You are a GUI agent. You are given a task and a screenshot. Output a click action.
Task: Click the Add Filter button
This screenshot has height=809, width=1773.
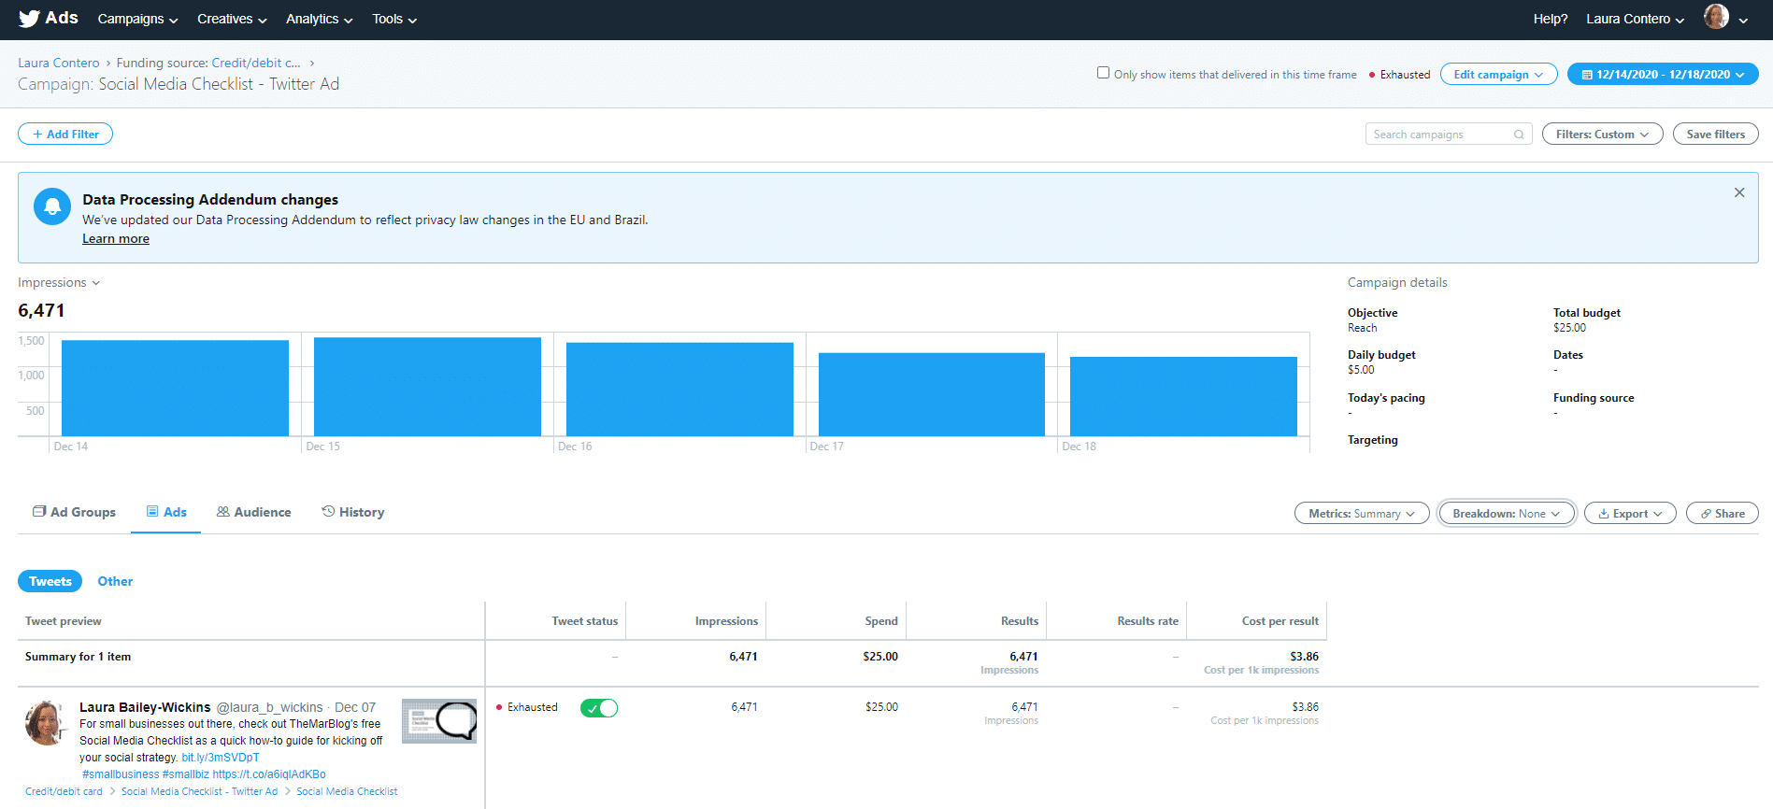(65, 135)
